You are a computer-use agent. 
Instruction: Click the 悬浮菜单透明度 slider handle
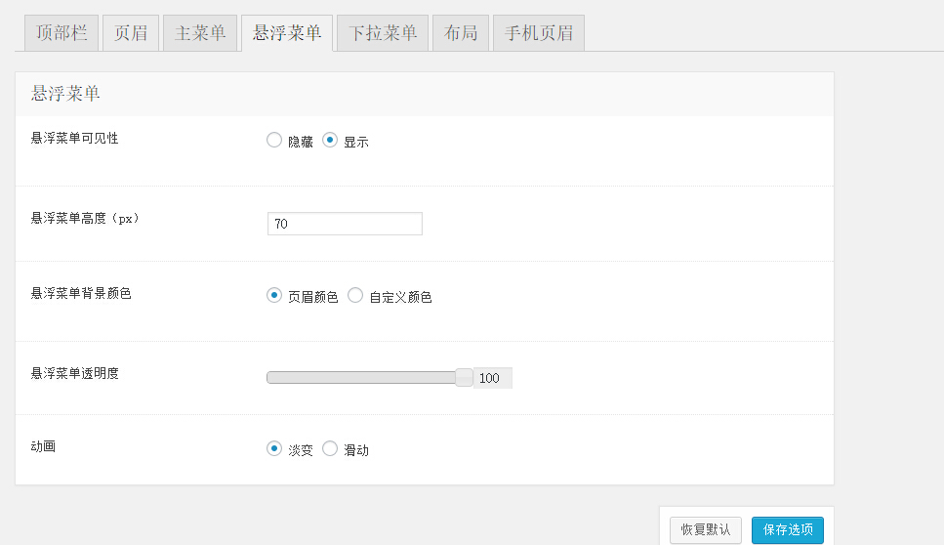464,378
